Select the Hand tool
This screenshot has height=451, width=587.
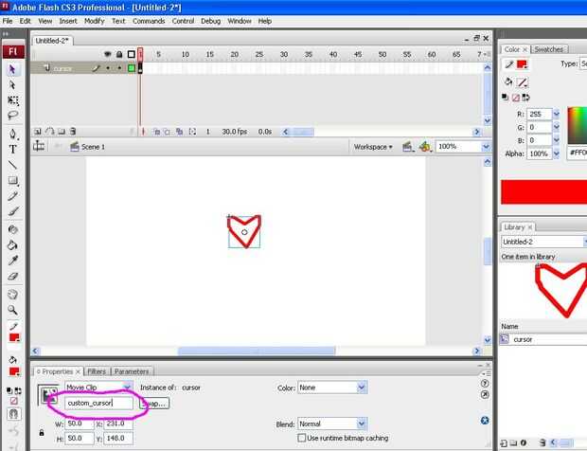pyautogui.click(x=12, y=295)
